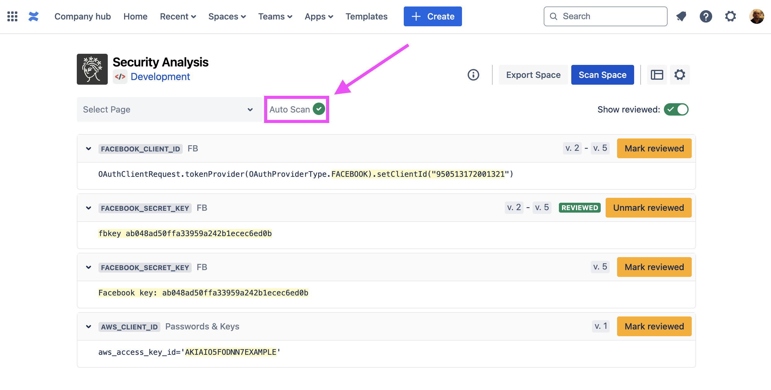Image resolution: width=771 pixels, height=390 pixels.
Task: Click the v. 2 badge beside REVIEWED
Action: tap(514, 207)
